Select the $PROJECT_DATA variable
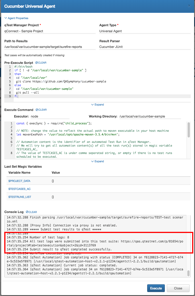This screenshot has width=195, height=296. click(x=19, y=181)
